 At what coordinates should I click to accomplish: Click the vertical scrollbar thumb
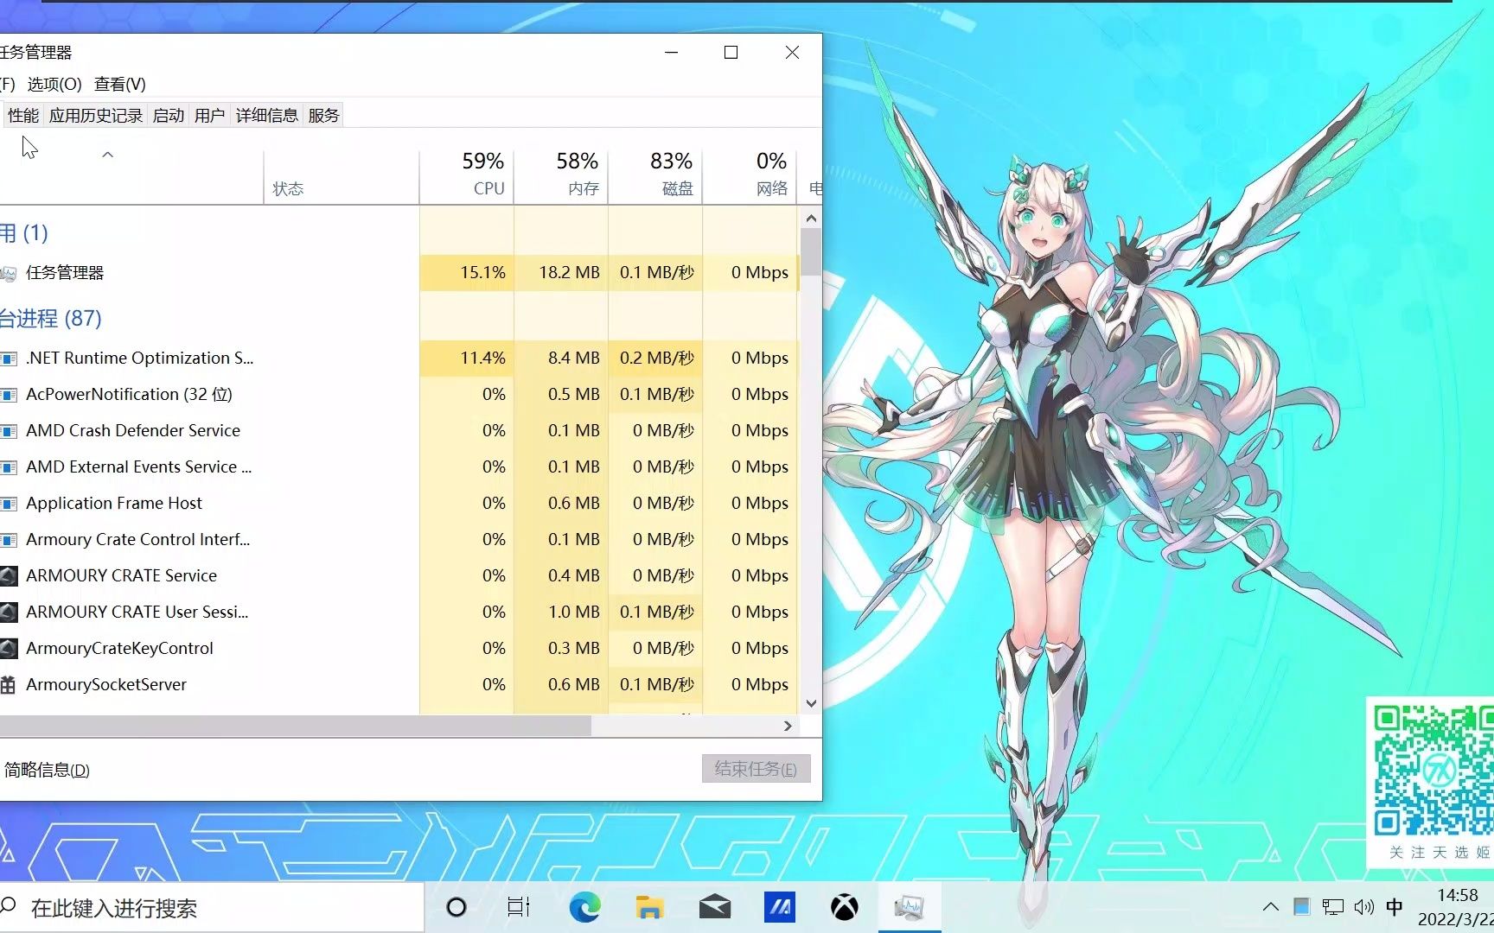click(811, 251)
